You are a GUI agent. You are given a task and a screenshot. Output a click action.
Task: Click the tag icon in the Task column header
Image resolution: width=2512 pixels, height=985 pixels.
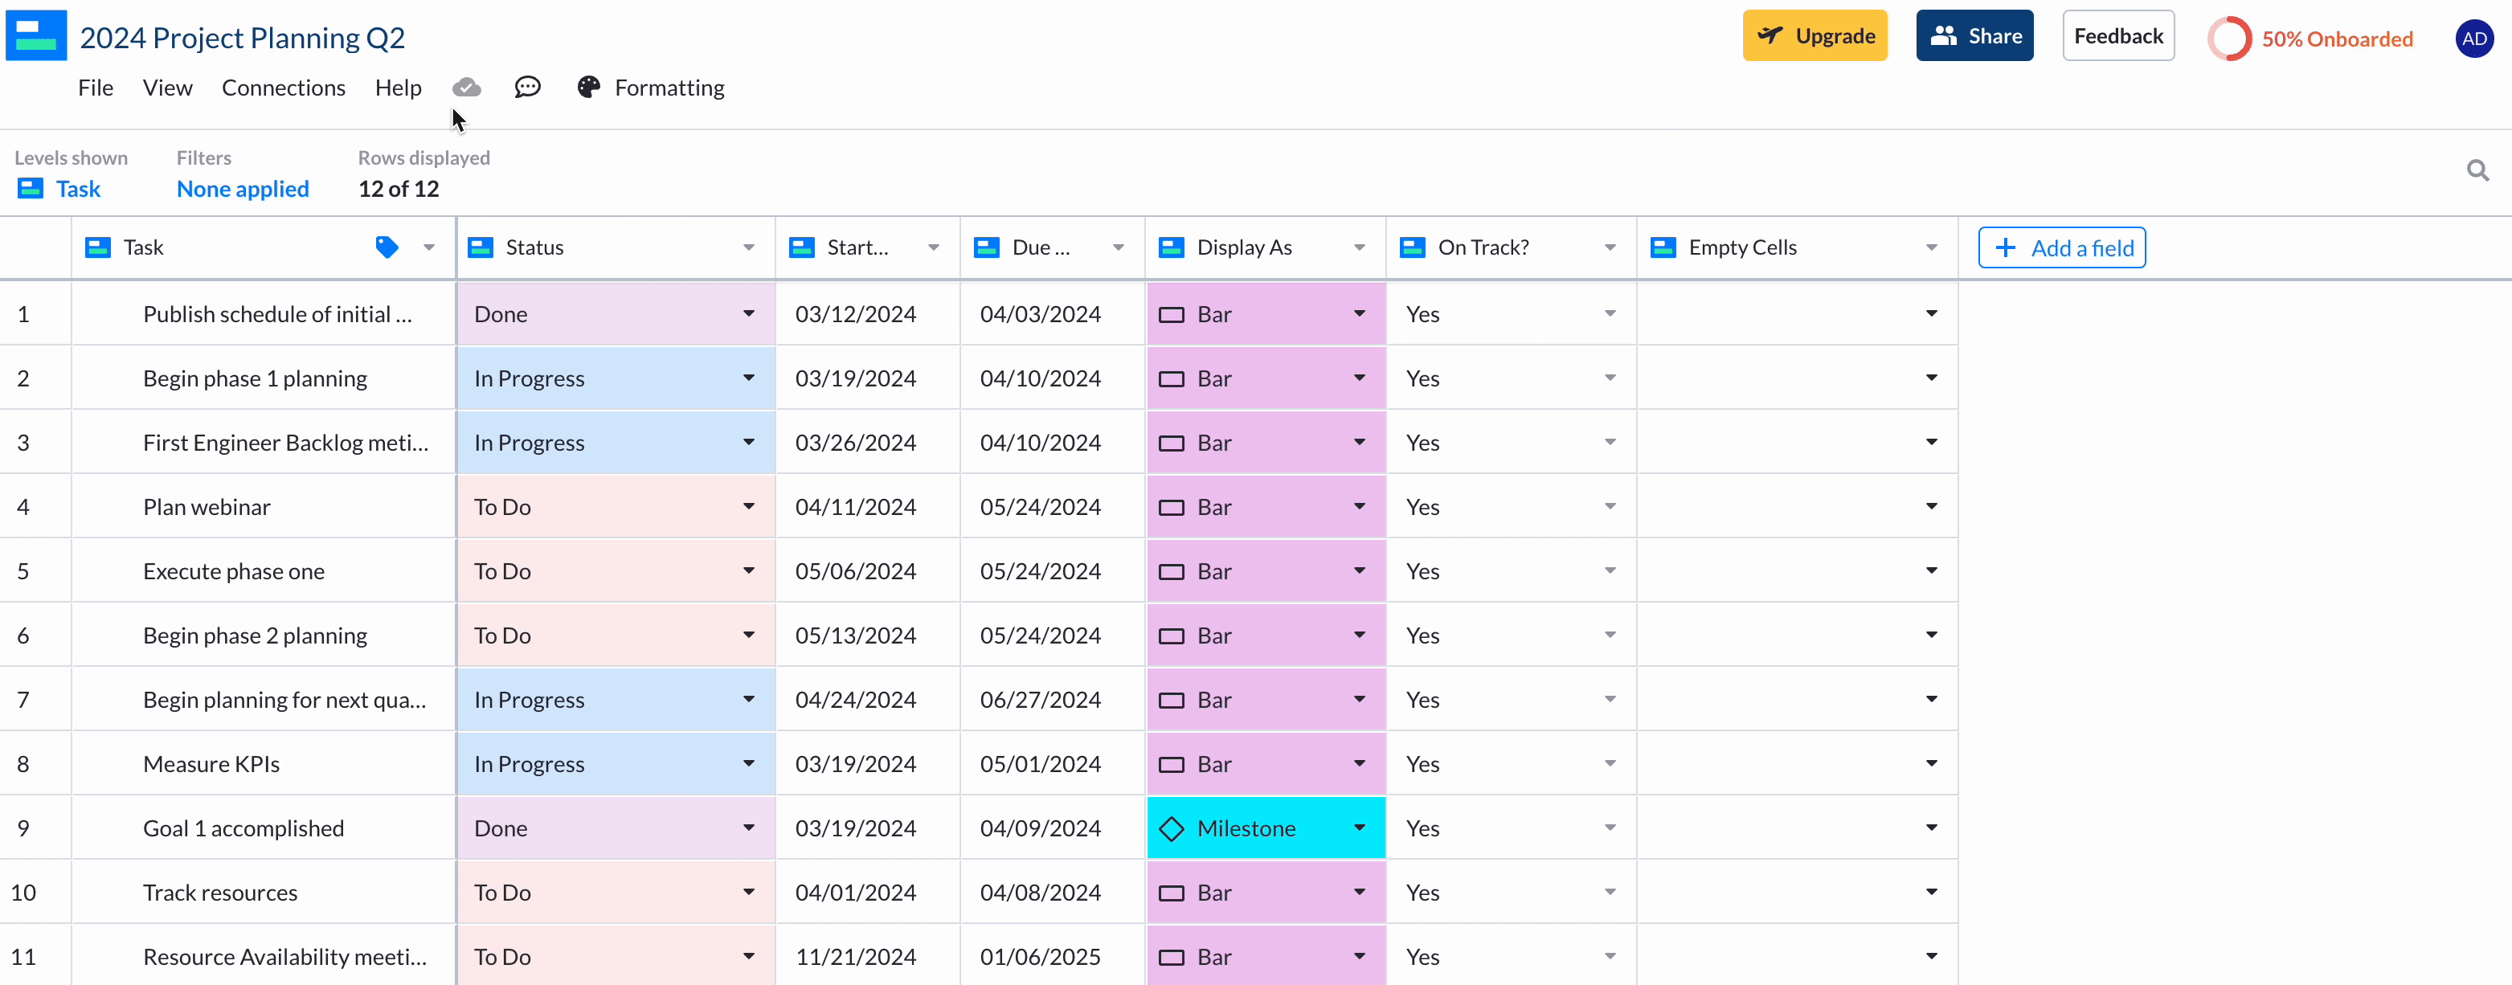pos(387,247)
